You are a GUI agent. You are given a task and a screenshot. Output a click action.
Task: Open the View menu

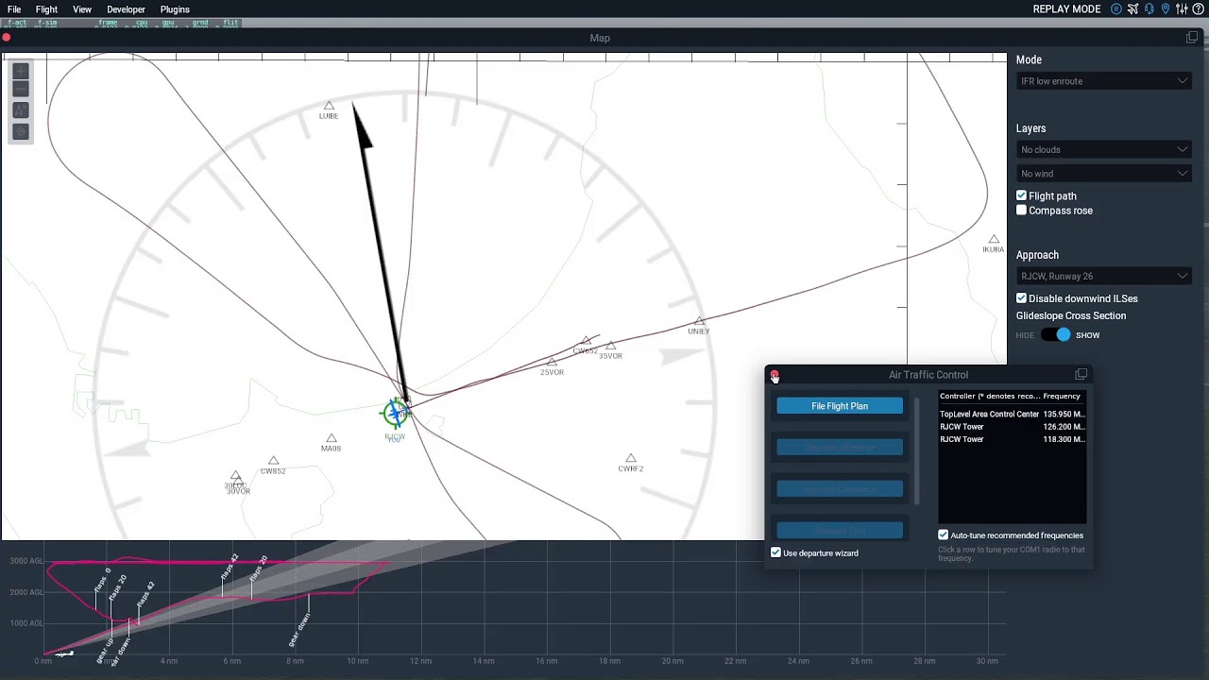coord(82,9)
